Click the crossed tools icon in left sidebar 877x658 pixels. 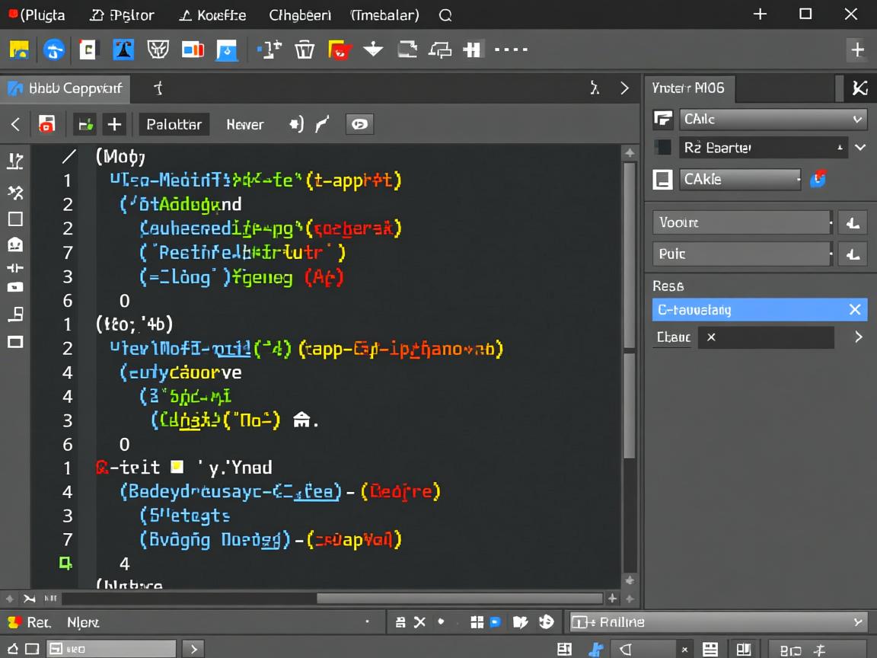pos(15,192)
